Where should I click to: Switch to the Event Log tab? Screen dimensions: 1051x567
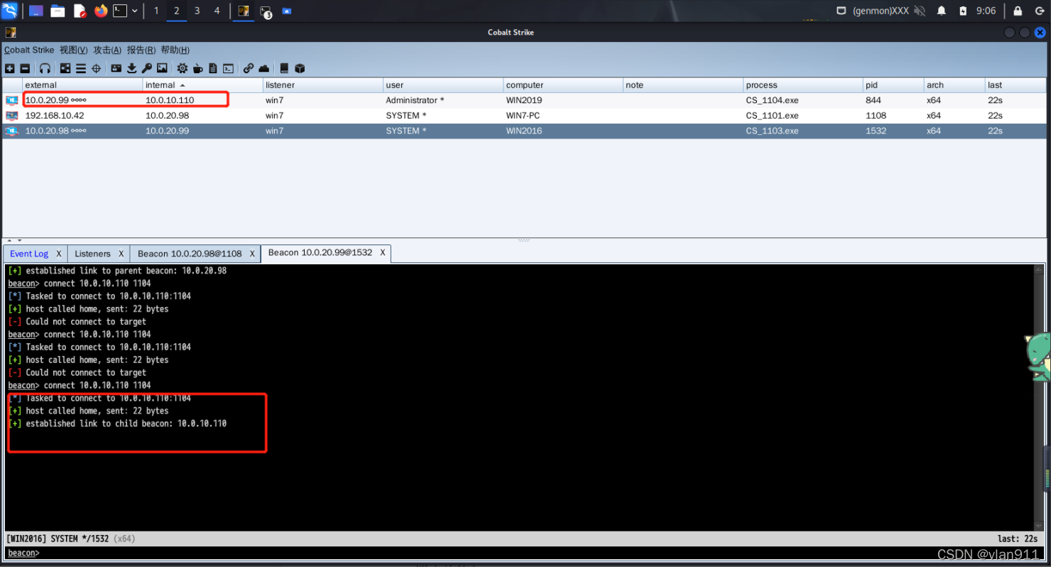coord(29,254)
